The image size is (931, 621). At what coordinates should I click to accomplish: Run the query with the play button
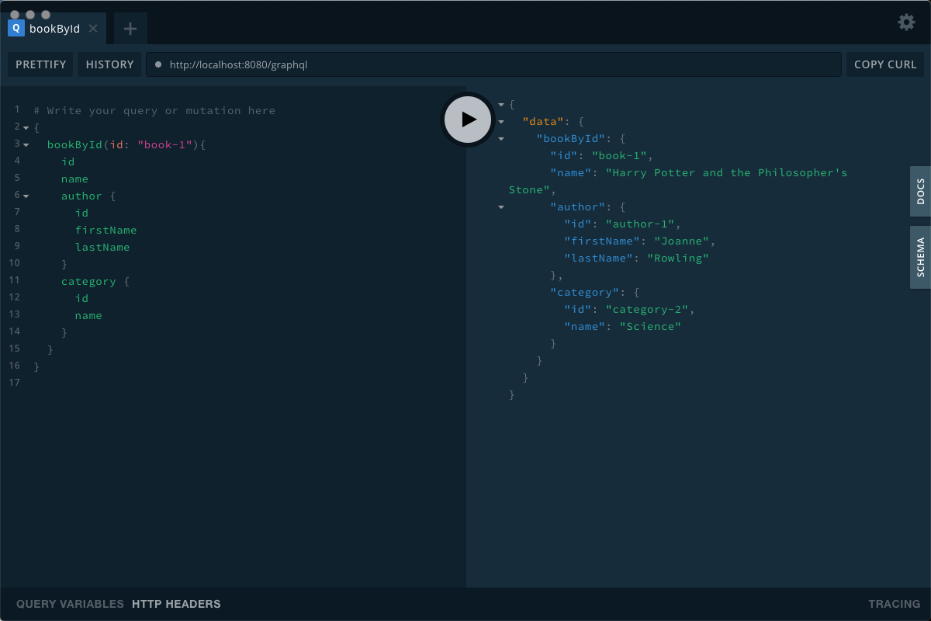click(467, 120)
